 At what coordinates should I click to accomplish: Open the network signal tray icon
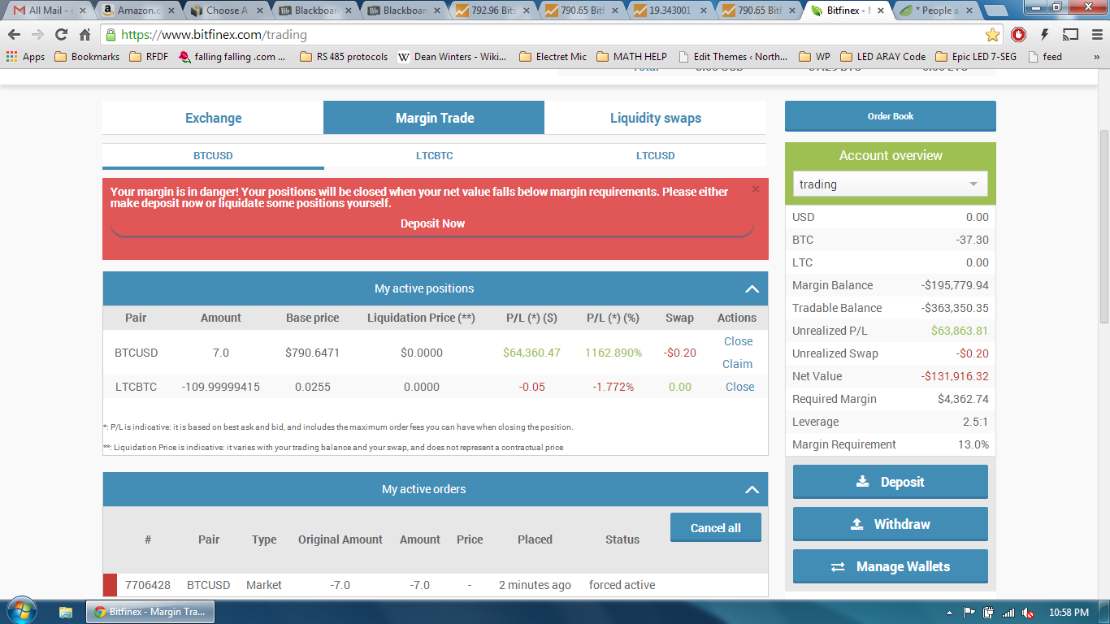[1008, 613]
